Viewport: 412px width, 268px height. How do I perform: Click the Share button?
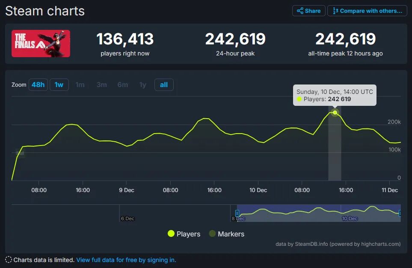coord(309,11)
